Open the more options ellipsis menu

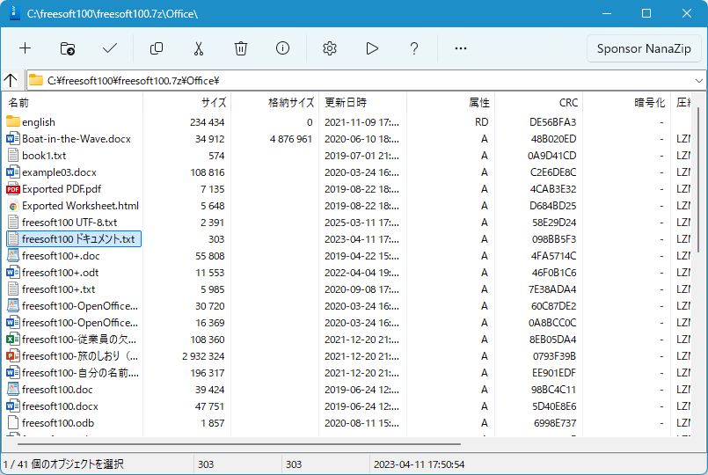coord(461,48)
